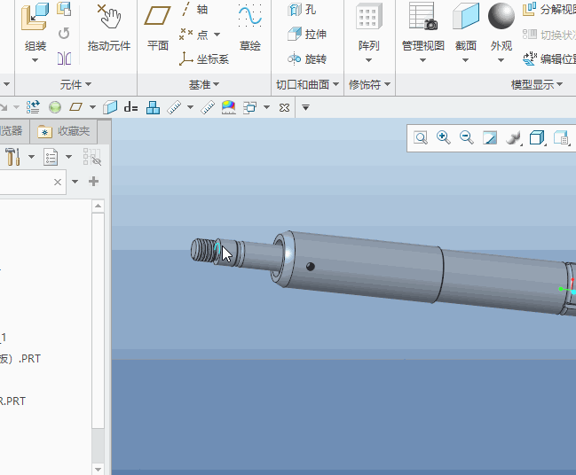Click the d= relations icon
Screen dimensions: 576x475
coord(130,107)
